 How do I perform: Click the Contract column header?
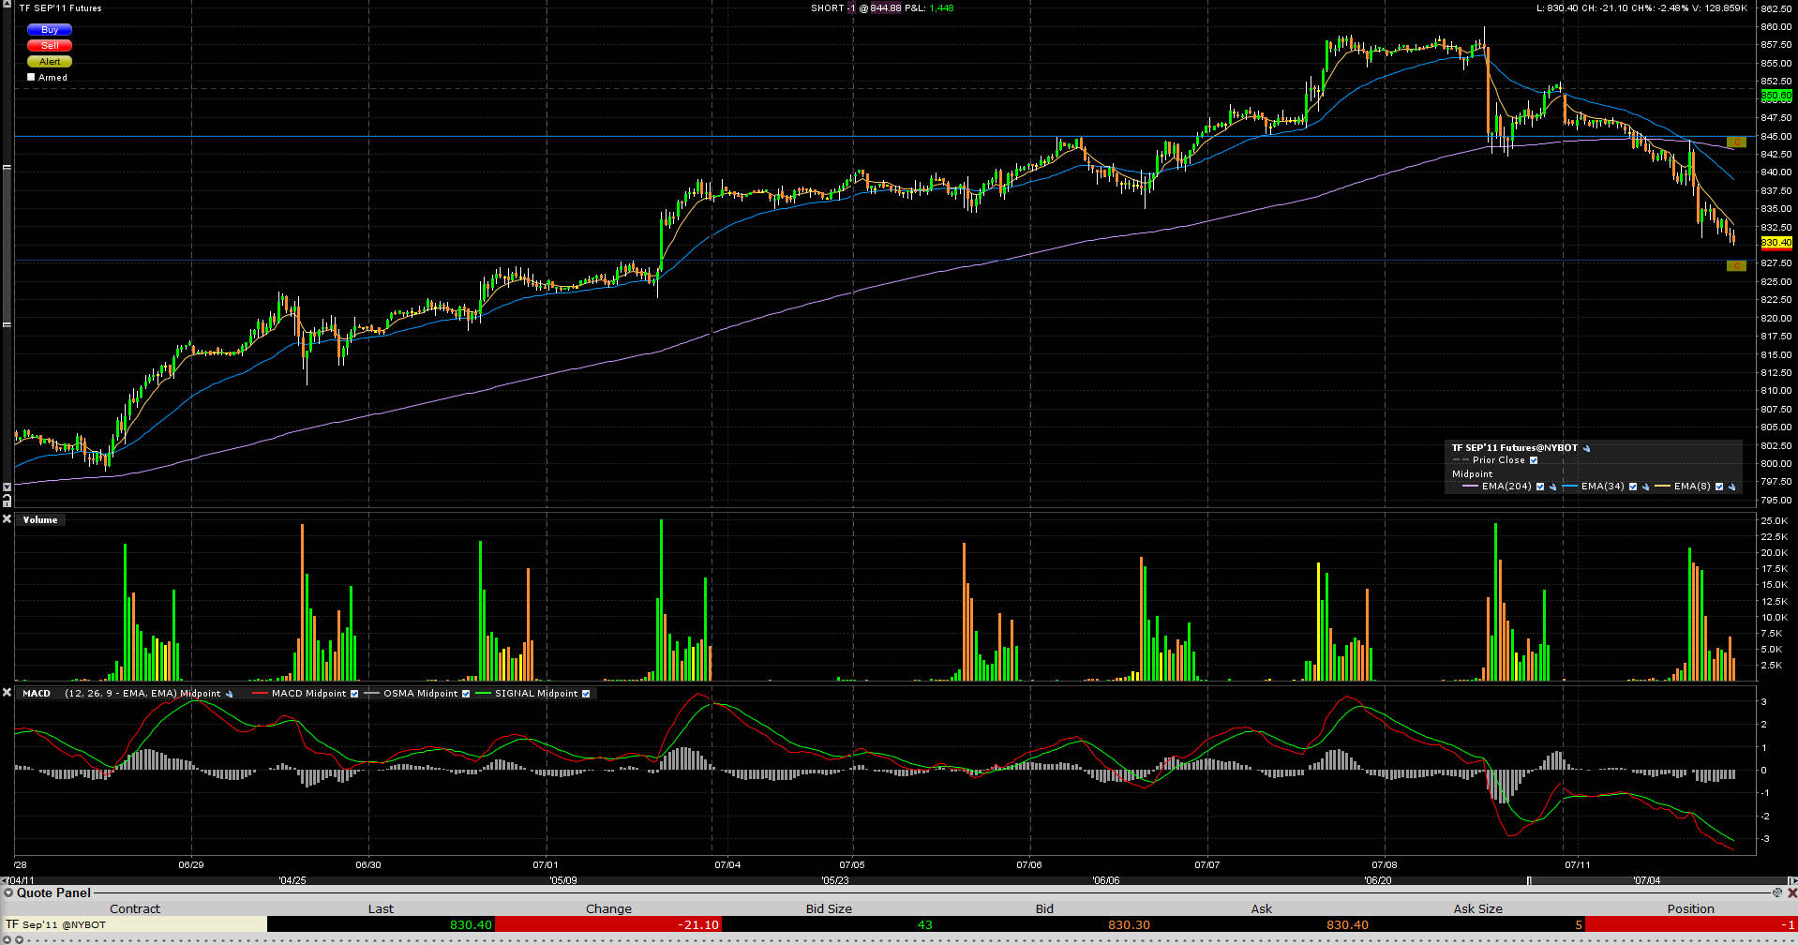pyautogui.click(x=135, y=908)
